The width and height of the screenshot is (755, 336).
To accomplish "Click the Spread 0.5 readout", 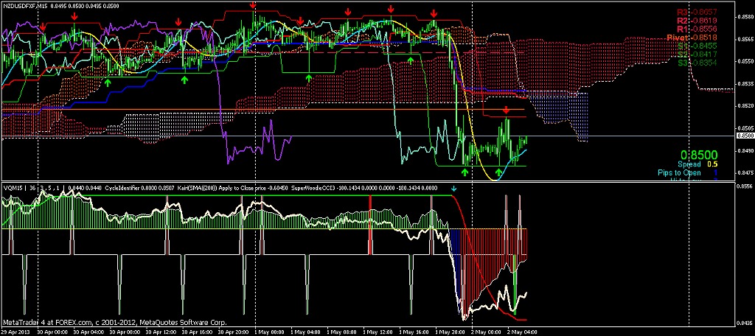I will (x=697, y=164).
